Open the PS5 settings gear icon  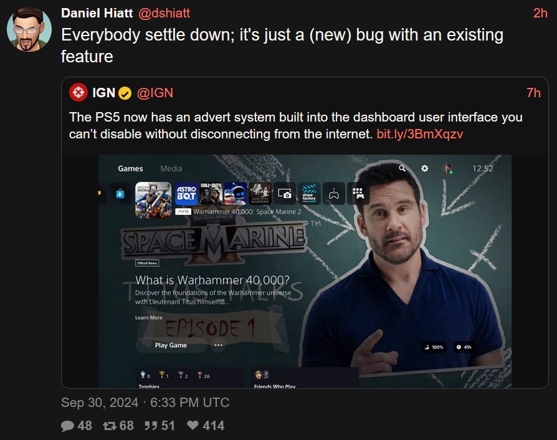tap(424, 168)
